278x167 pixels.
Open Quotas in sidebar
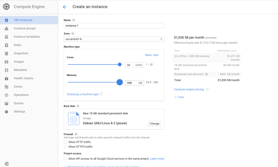[x=29, y=103]
